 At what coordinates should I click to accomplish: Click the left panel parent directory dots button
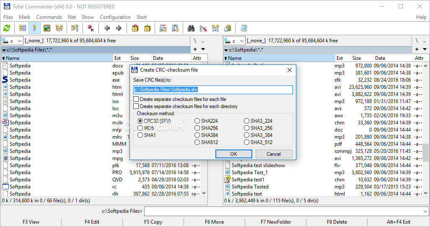click(x=203, y=41)
